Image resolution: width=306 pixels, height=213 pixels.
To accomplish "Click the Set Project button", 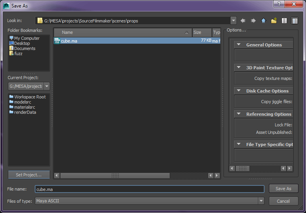I will (x=29, y=175).
